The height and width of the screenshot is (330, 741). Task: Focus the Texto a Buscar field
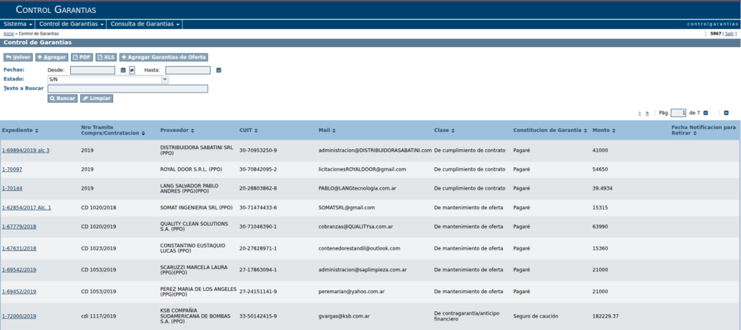[x=127, y=88]
